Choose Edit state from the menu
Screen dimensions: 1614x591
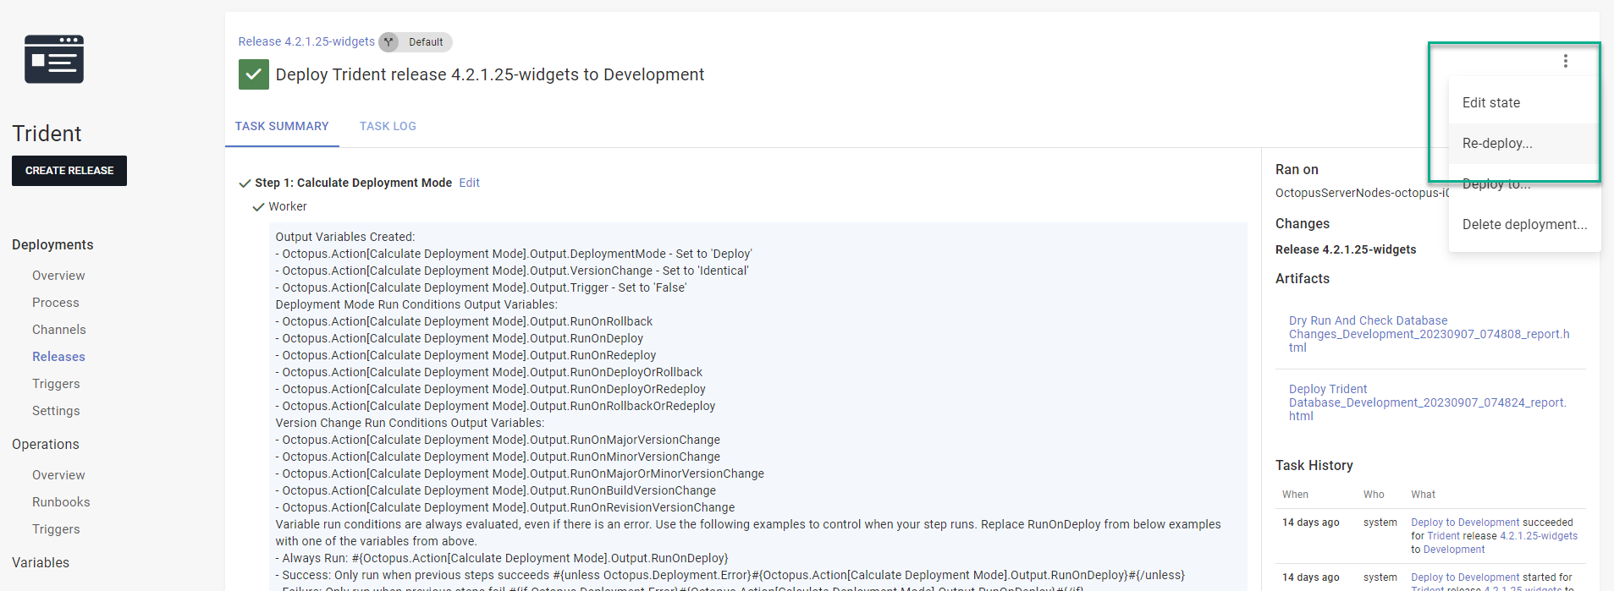coord(1524,102)
